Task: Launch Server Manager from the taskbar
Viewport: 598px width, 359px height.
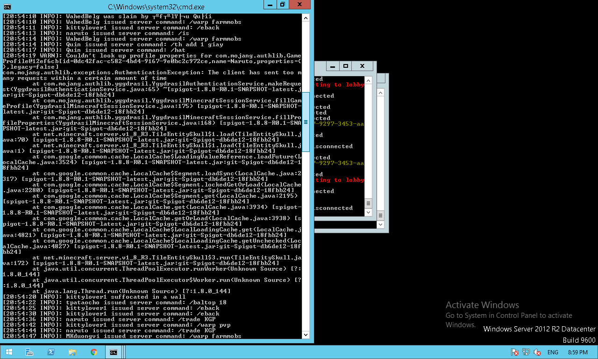Action: 29,352
